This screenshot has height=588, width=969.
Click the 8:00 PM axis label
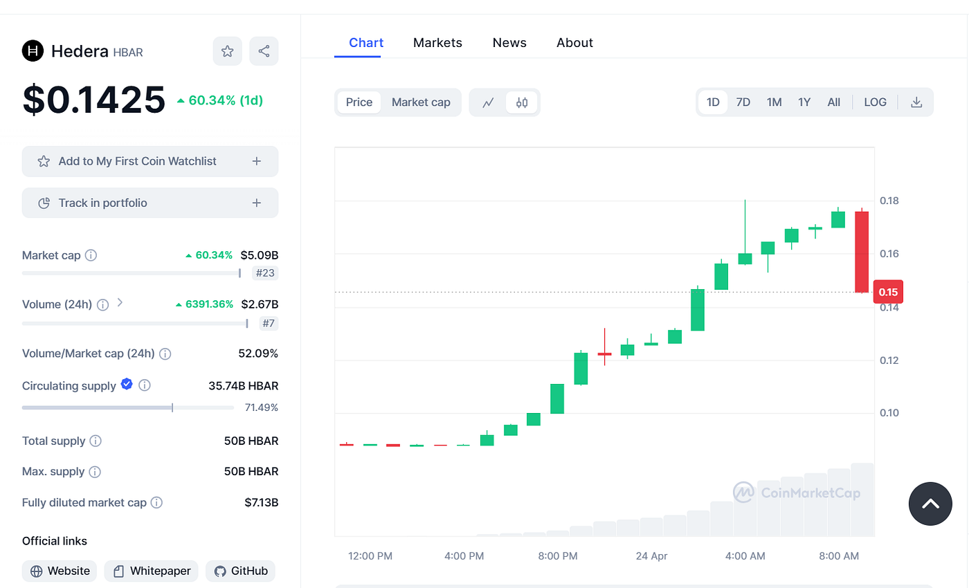(x=558, y=556)
